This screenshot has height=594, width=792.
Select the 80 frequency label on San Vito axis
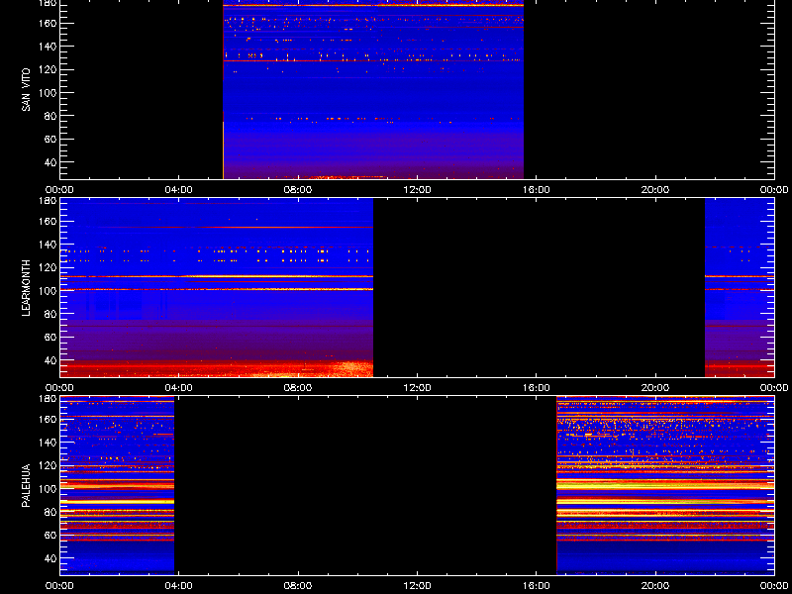[50, 116]
